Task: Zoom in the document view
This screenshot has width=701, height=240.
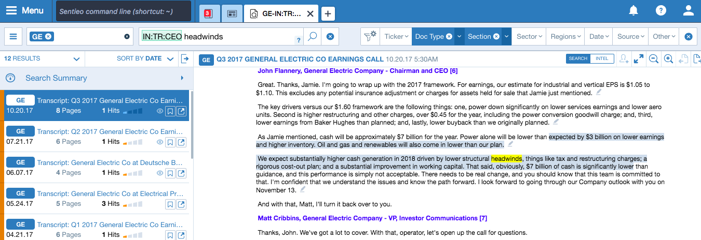Action: (669, 59)
